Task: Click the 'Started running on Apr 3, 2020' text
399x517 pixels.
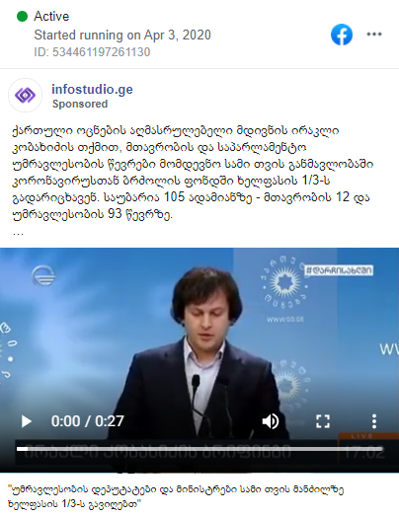Action: pyautogui.click(x=122, y=35)
